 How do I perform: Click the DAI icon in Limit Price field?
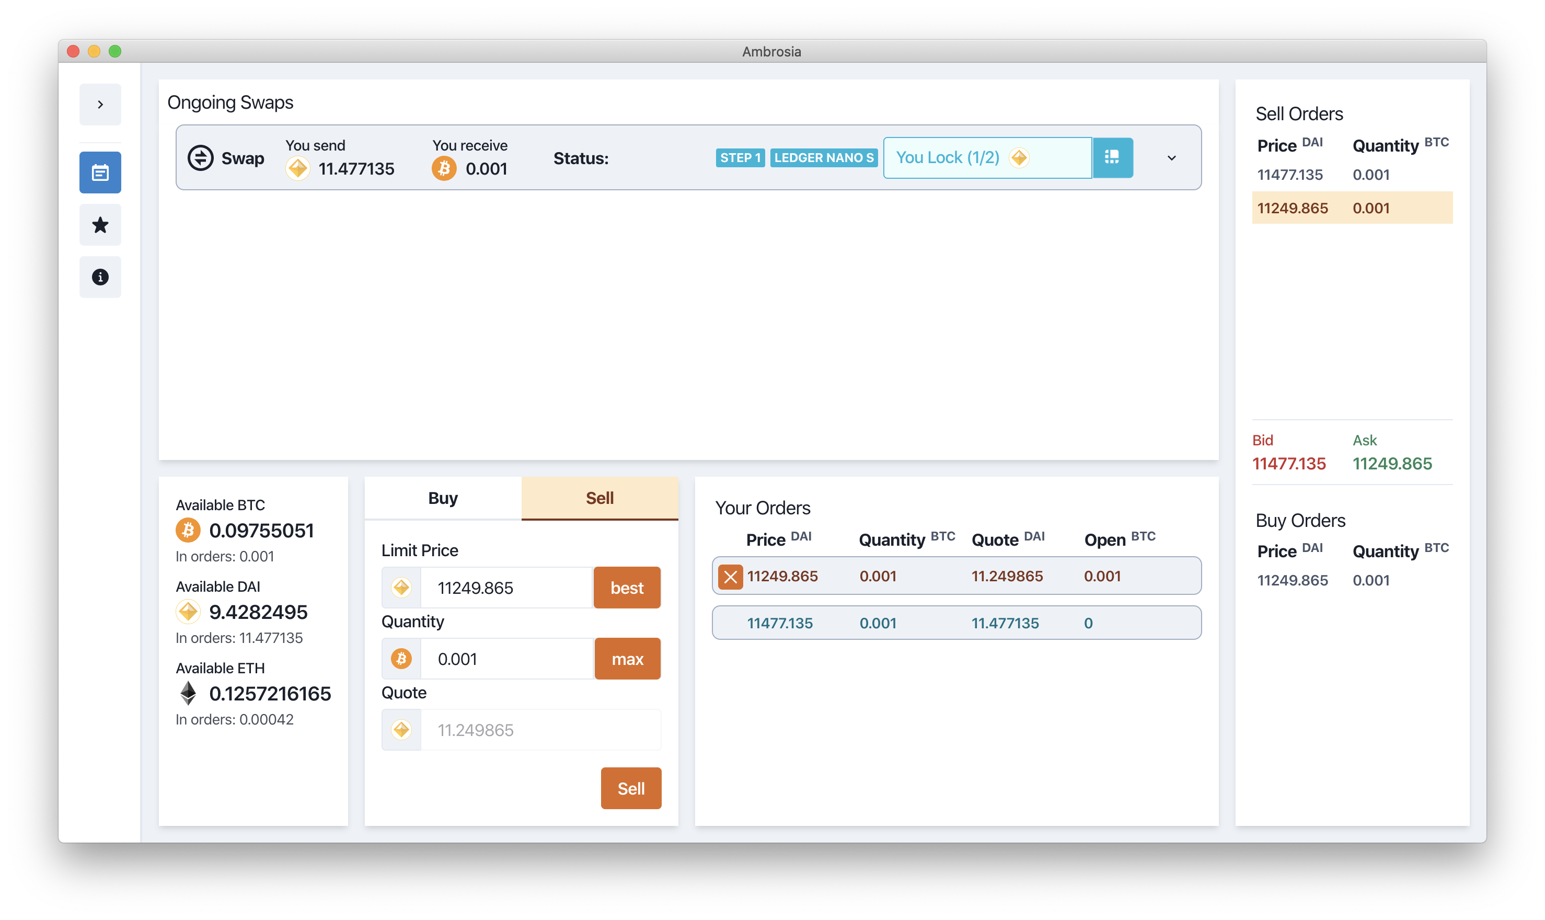pyautogui.click(x=401, y=587)
